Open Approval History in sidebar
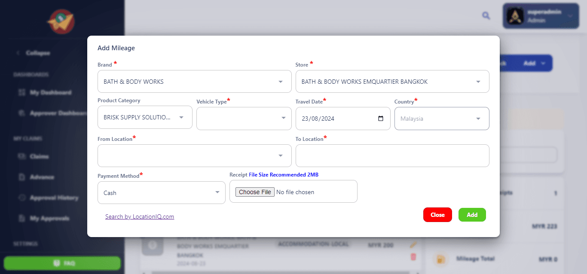 pos(54,198)
